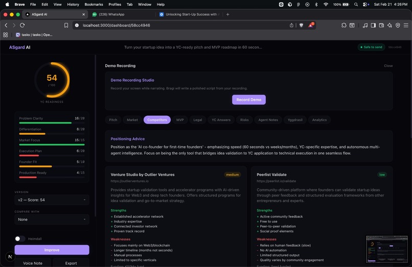Image resolution: width=412 pixels, height=267 pixels.
Task: Open the tab groups grid icon in the bookmarks bar
Action: point(5,35)
